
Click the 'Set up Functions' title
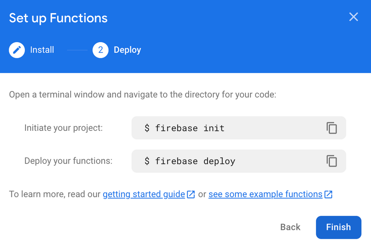[x=58, y=18]
